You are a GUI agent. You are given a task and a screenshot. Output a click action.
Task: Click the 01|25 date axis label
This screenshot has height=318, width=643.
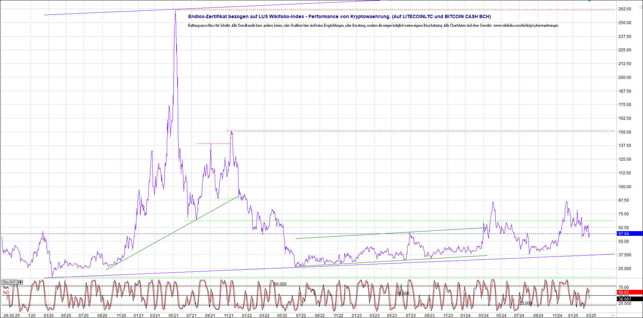[573, 316]
